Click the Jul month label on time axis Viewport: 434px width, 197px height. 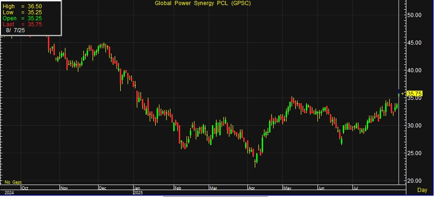(356, 188)
